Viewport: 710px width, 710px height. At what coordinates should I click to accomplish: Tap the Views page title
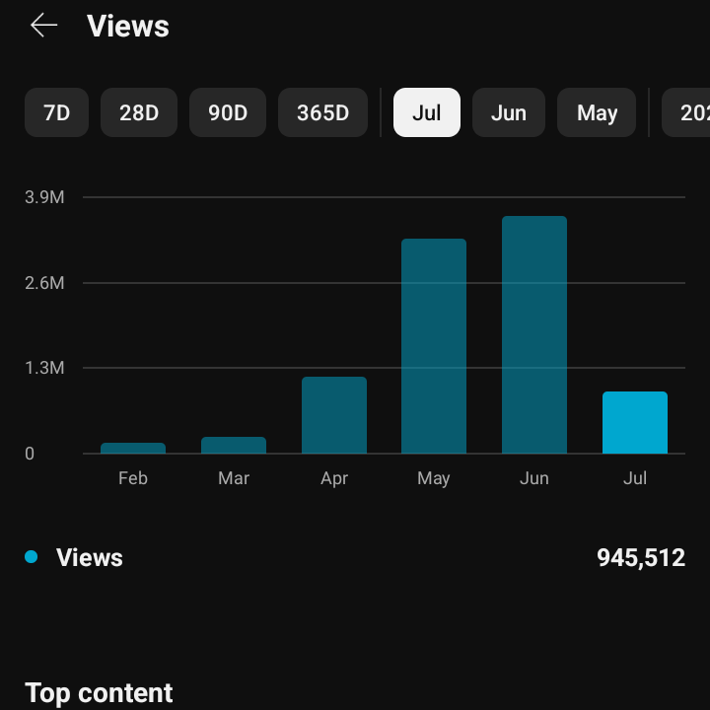click(x=128, y=27)
